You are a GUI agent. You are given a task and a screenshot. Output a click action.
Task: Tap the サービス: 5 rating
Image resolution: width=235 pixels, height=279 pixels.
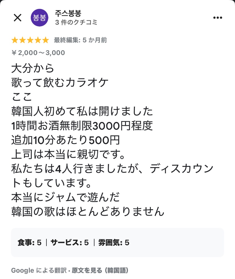(70, 243)
